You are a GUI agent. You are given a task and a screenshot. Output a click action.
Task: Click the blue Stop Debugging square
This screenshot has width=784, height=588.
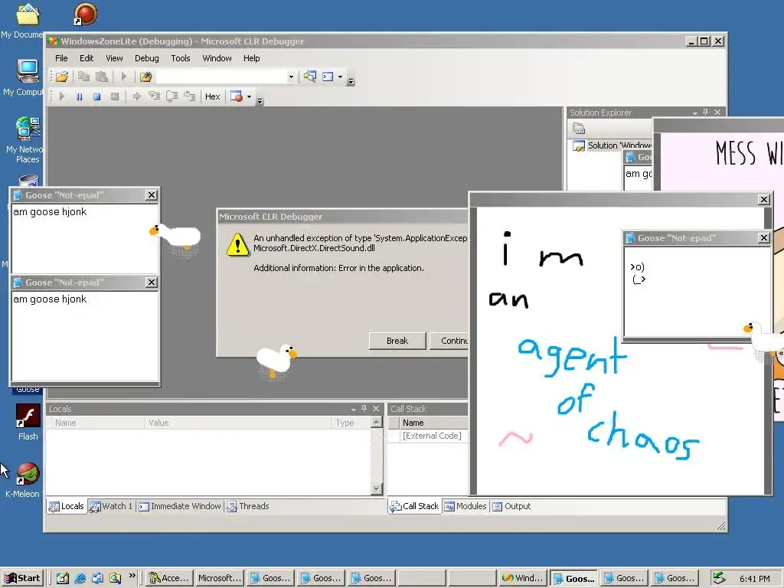click(x=97, y=96)
